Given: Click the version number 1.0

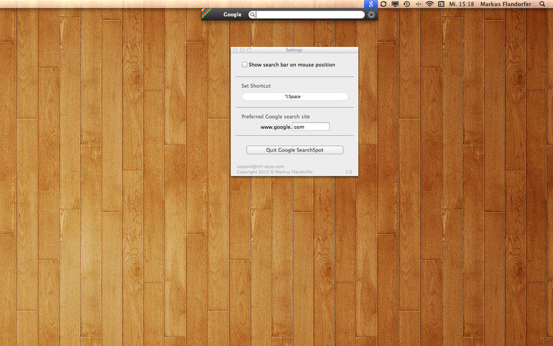Looking at the screenshot, I should coord(348,172).
